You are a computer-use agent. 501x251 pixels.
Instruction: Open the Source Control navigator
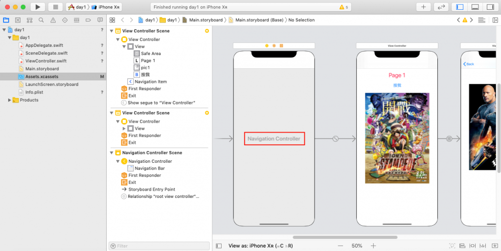tap(18, 20)
